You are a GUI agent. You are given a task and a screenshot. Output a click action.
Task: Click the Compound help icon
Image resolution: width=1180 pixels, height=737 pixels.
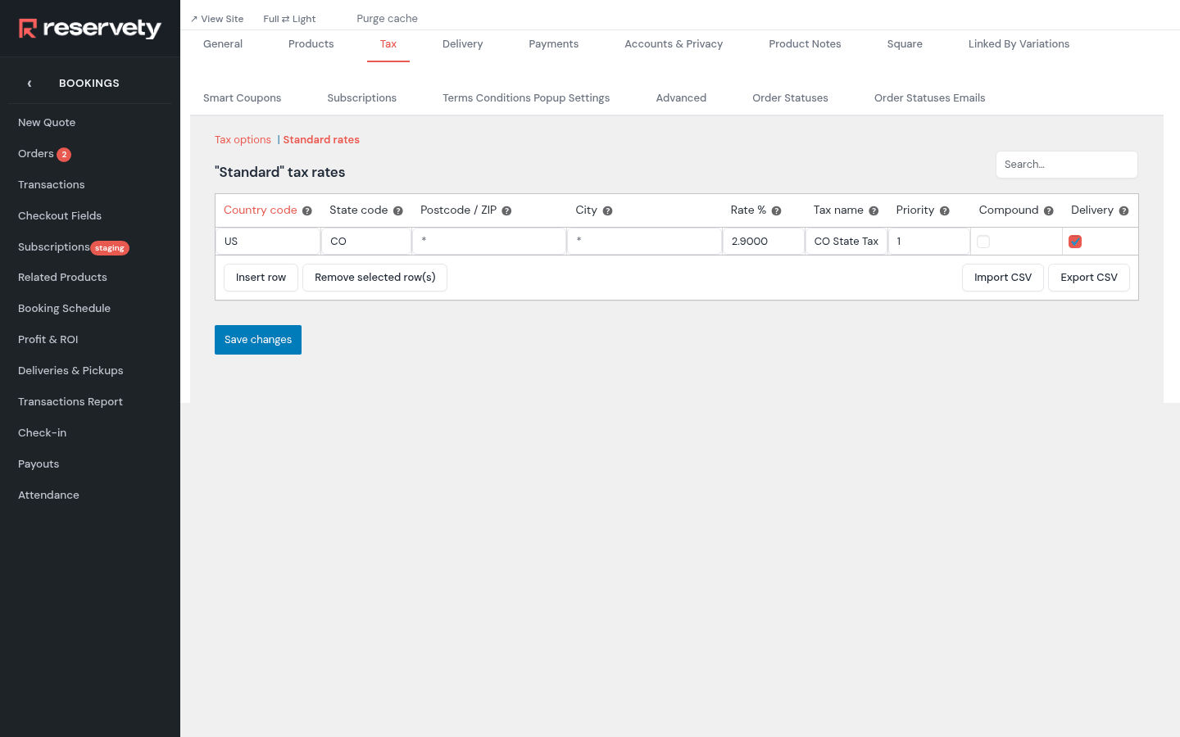point(1049,211)
